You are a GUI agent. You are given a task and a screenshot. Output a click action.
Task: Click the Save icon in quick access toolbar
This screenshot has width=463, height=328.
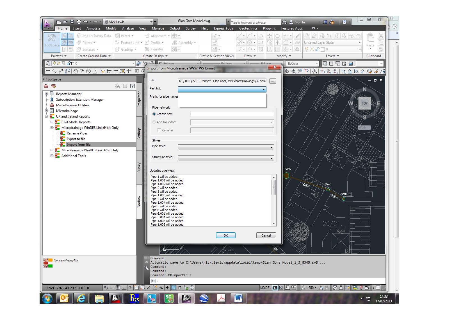tap(72, 22)
